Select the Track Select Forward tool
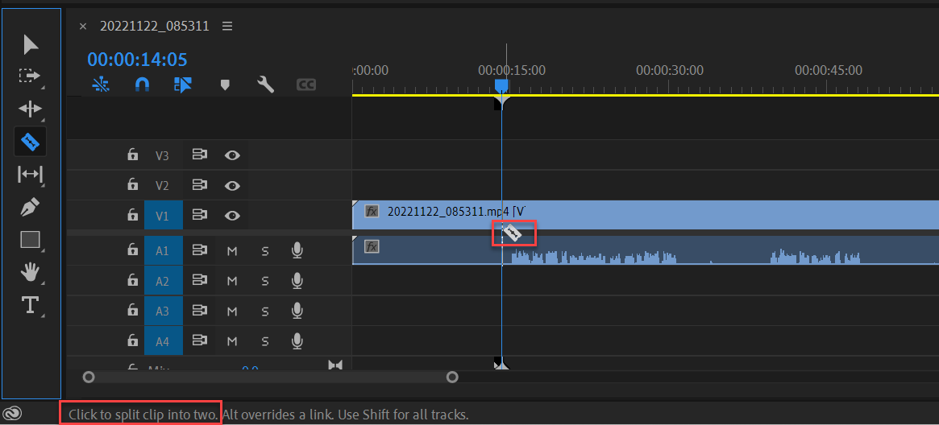This screenshot has width=939, height=425. [29, 76]
